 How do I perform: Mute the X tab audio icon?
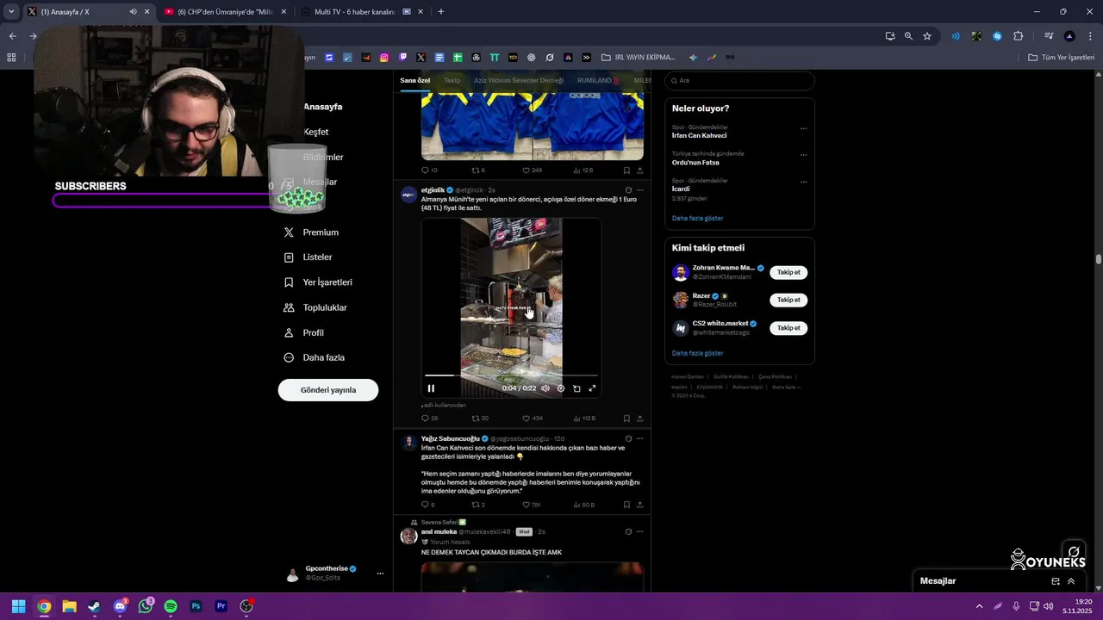133,12
